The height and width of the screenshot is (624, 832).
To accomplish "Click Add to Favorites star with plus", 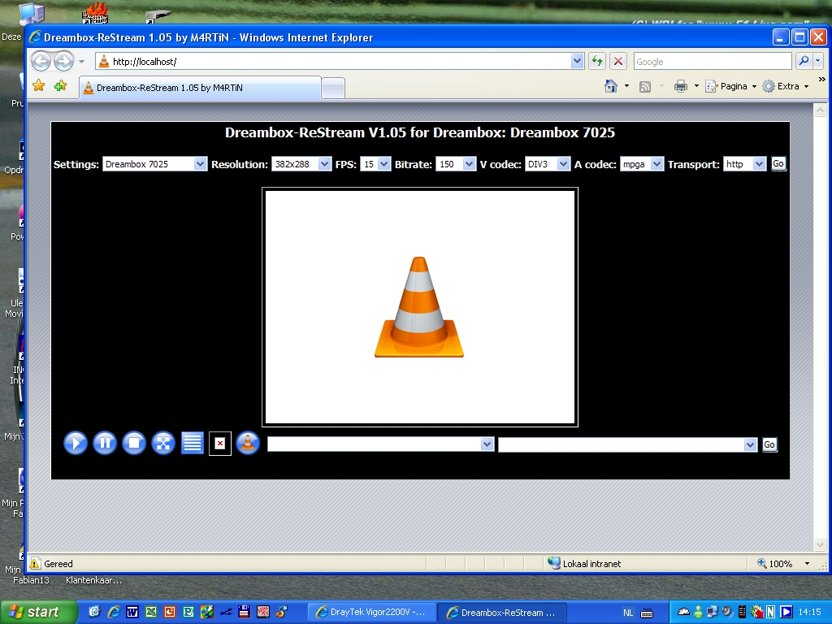I will [x=60, y=85].
